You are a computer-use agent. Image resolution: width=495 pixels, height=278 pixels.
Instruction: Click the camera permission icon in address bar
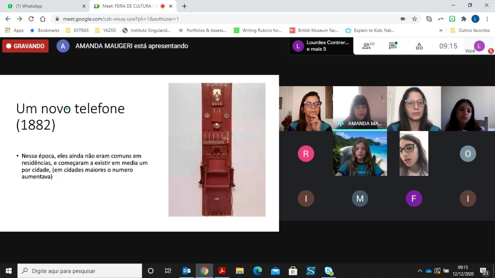403,19
